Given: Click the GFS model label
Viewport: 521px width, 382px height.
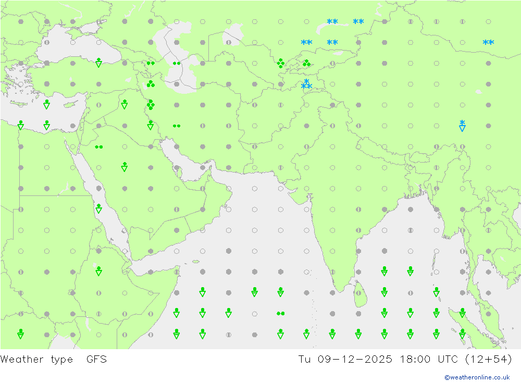Looking at the screenshot, I should 96,359.
